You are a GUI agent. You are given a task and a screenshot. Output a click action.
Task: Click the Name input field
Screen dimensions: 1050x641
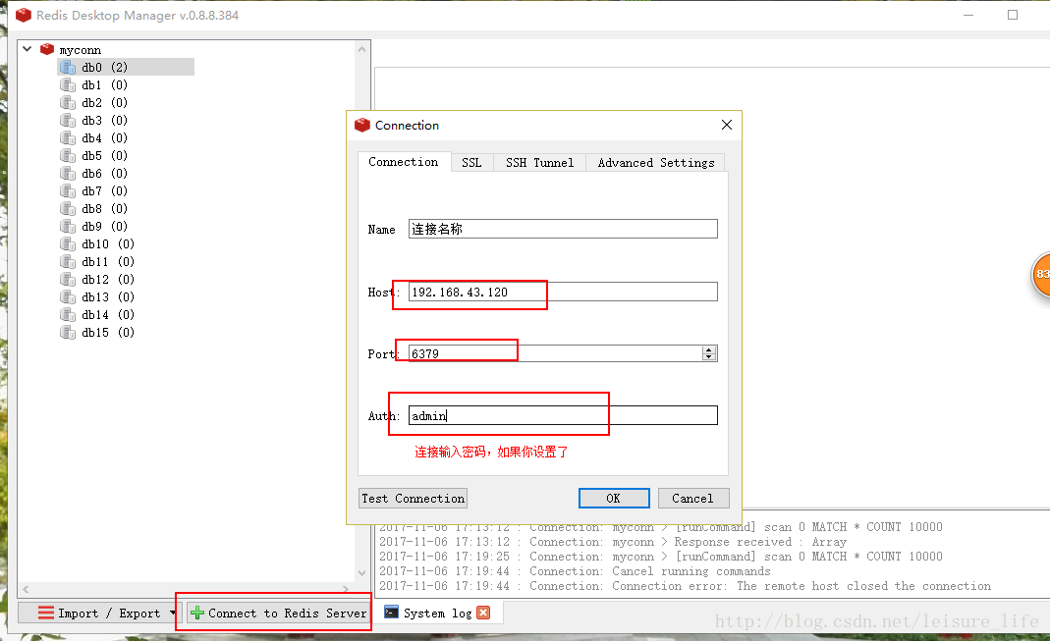pyautogui.click(x=563, y=229)
